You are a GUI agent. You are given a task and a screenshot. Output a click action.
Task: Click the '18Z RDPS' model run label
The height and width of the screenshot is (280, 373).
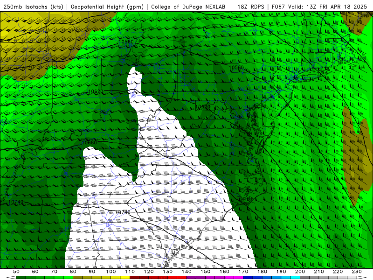251,7
